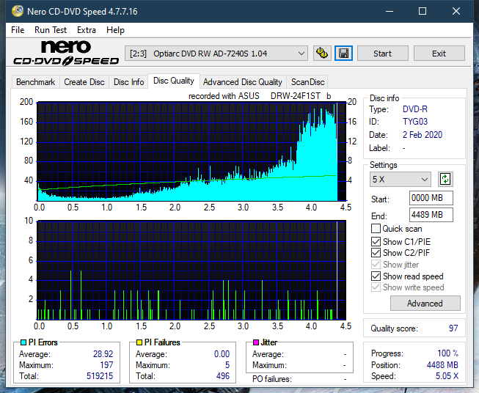Close the Nero CD-DVD Speed window
Screen dimensions: 479x393
pyautogui.click(x=456, y=11)
